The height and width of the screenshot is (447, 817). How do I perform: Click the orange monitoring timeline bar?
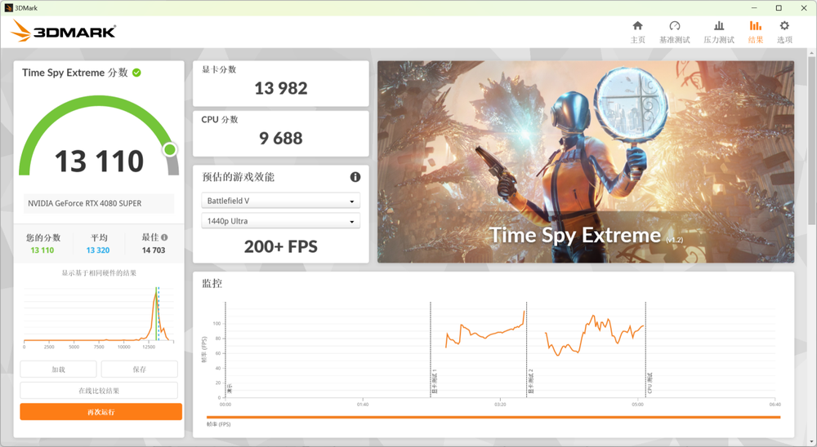coord(493,418)
